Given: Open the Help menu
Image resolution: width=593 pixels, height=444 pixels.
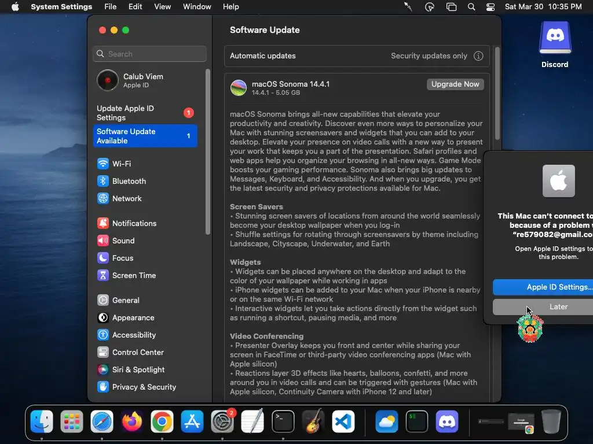Looking at the screenshot, I should pyautogui.click(x=230, y=7).
